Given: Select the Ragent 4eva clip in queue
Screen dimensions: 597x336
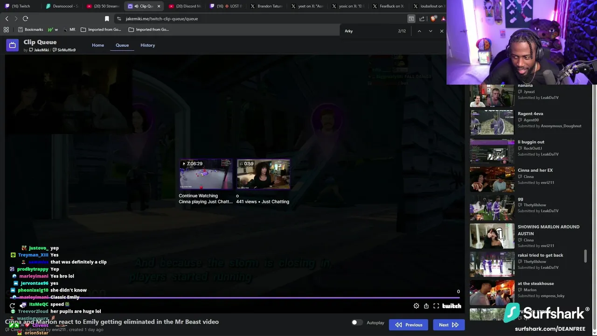Looking at the screenshot, I should tap(526, 122).
